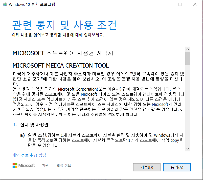
Task: Click the 동의(A) accept button
Action: click(177, 167)
